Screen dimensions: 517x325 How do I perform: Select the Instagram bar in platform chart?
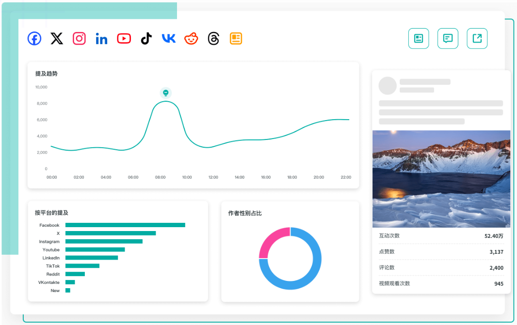pos(104,241)
